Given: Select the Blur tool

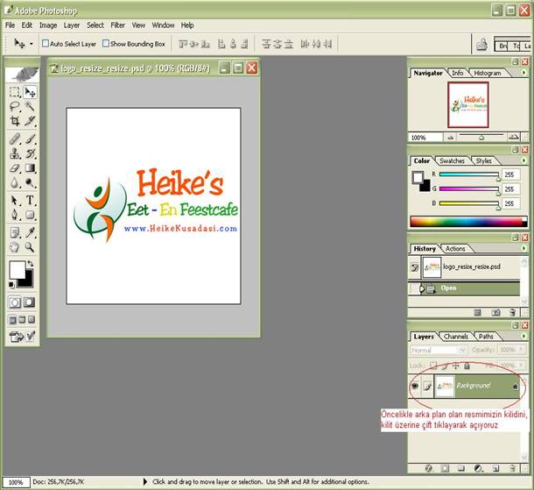Looking at the screenshot, I should (x=14, y=183).
